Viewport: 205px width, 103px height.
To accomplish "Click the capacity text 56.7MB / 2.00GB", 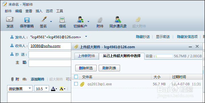I will [x=188, y=56].
